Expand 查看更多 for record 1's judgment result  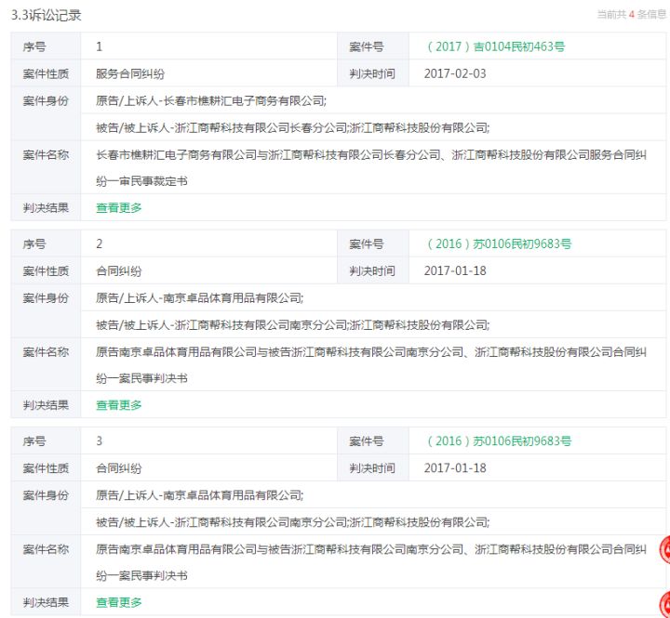(119, 208)
